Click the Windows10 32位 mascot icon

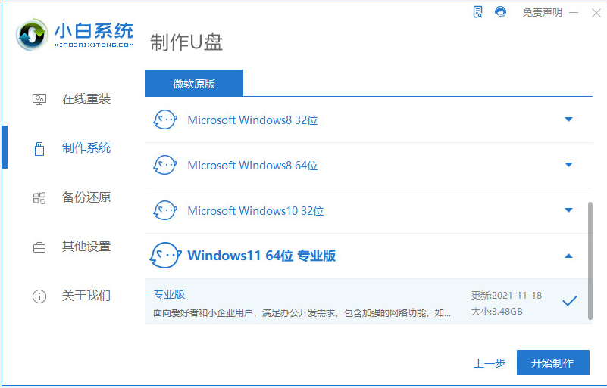(165, 210)
